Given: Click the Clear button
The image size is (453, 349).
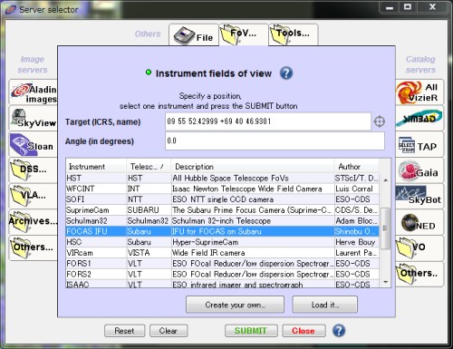Looking at the screenshot, I should pyautogui.click(x=169, y=331).
